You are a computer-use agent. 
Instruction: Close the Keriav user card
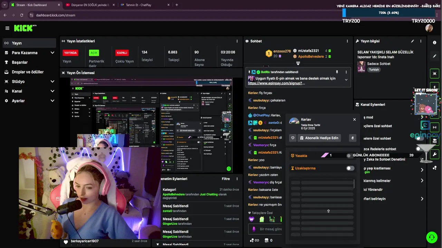pyautogui.click(x=354, y=120)
